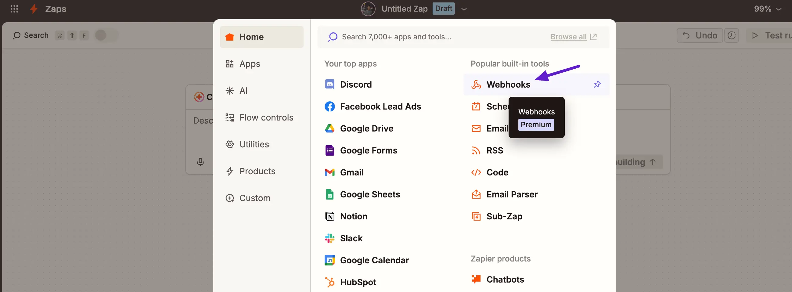Open the AI sidebar category

[261, 91]
